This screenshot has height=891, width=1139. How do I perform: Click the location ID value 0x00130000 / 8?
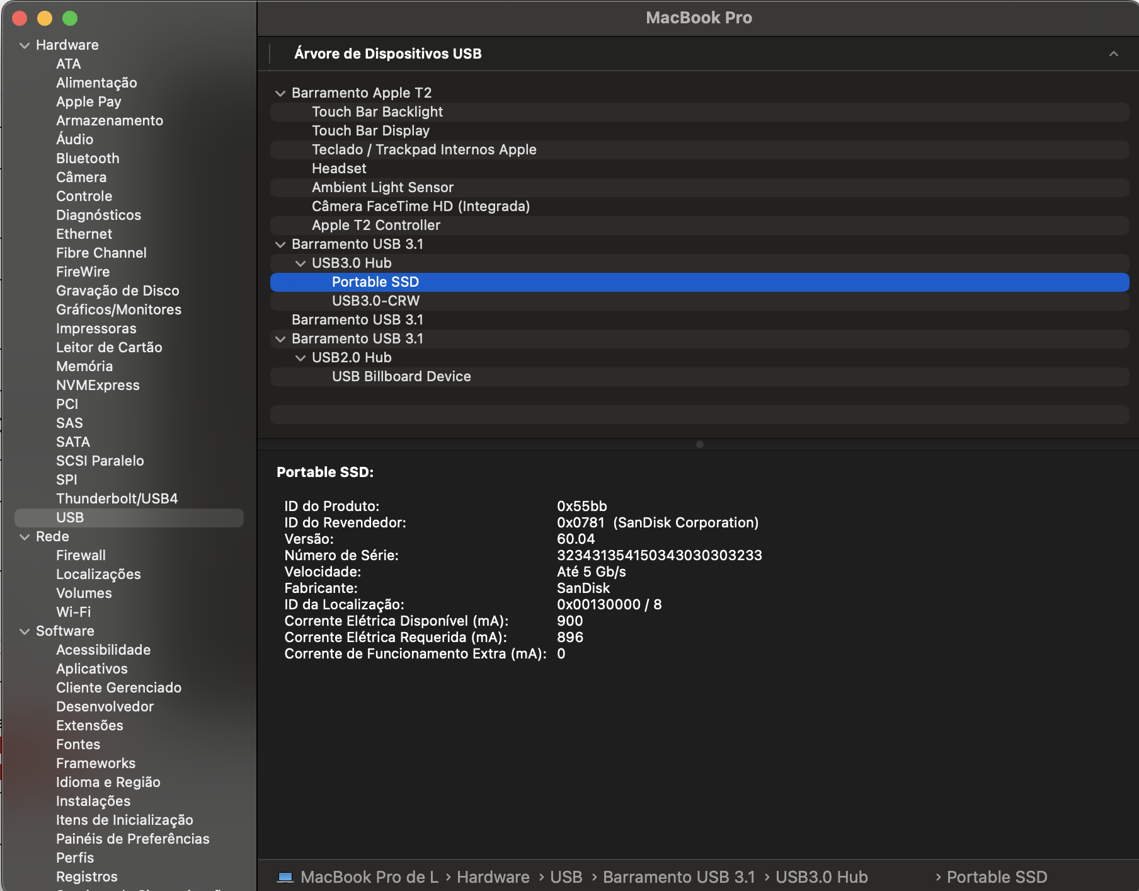point(609,604)
